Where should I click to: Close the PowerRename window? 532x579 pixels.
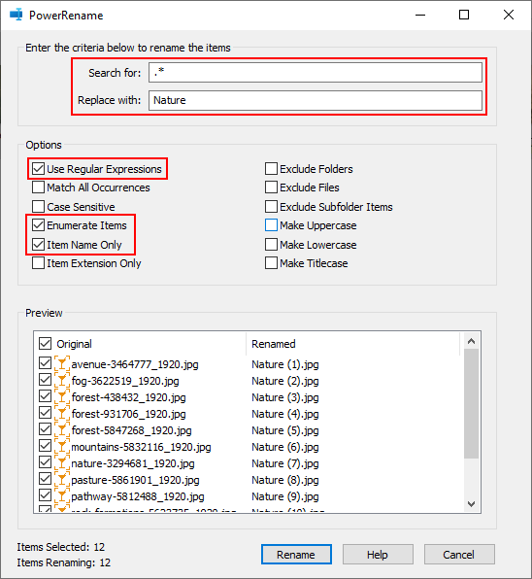(x=509, y=15)
